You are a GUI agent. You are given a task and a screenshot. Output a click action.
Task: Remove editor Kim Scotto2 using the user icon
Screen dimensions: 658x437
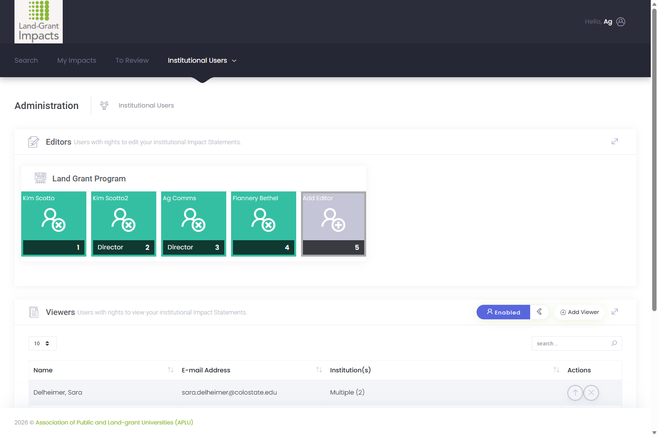(x=123, y=219)
